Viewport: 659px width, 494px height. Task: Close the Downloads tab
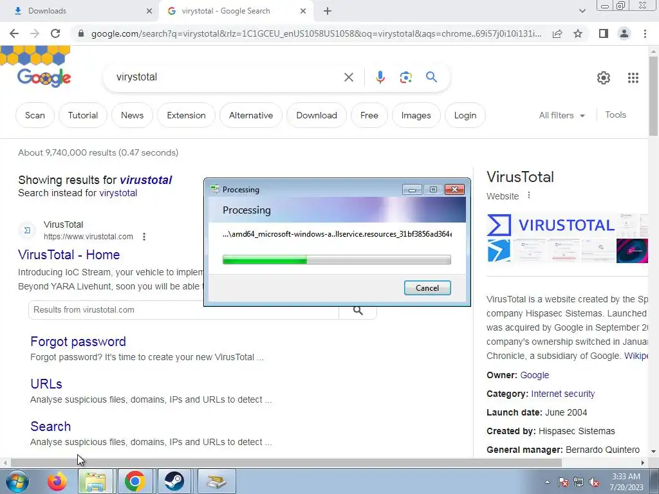149,11
